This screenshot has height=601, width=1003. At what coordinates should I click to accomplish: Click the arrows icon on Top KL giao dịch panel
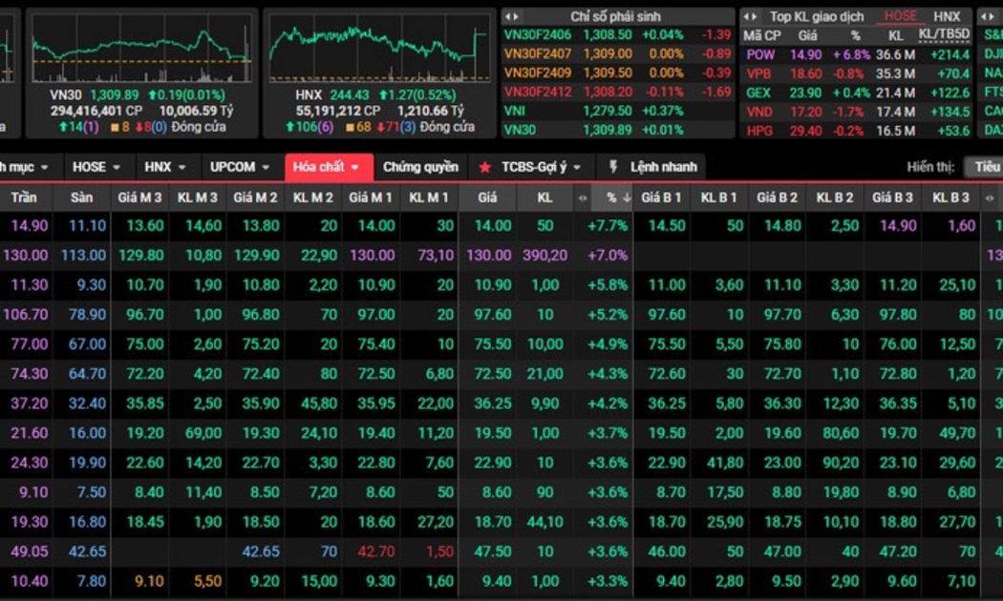click(751, 16)
